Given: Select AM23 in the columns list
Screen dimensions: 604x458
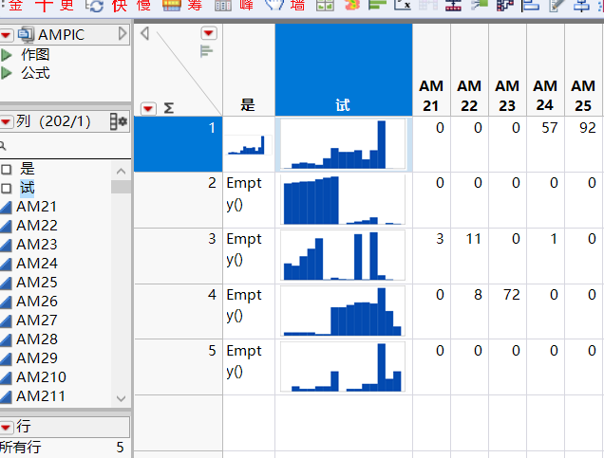Looking at the screenshot, I should [x=37, y=245].
